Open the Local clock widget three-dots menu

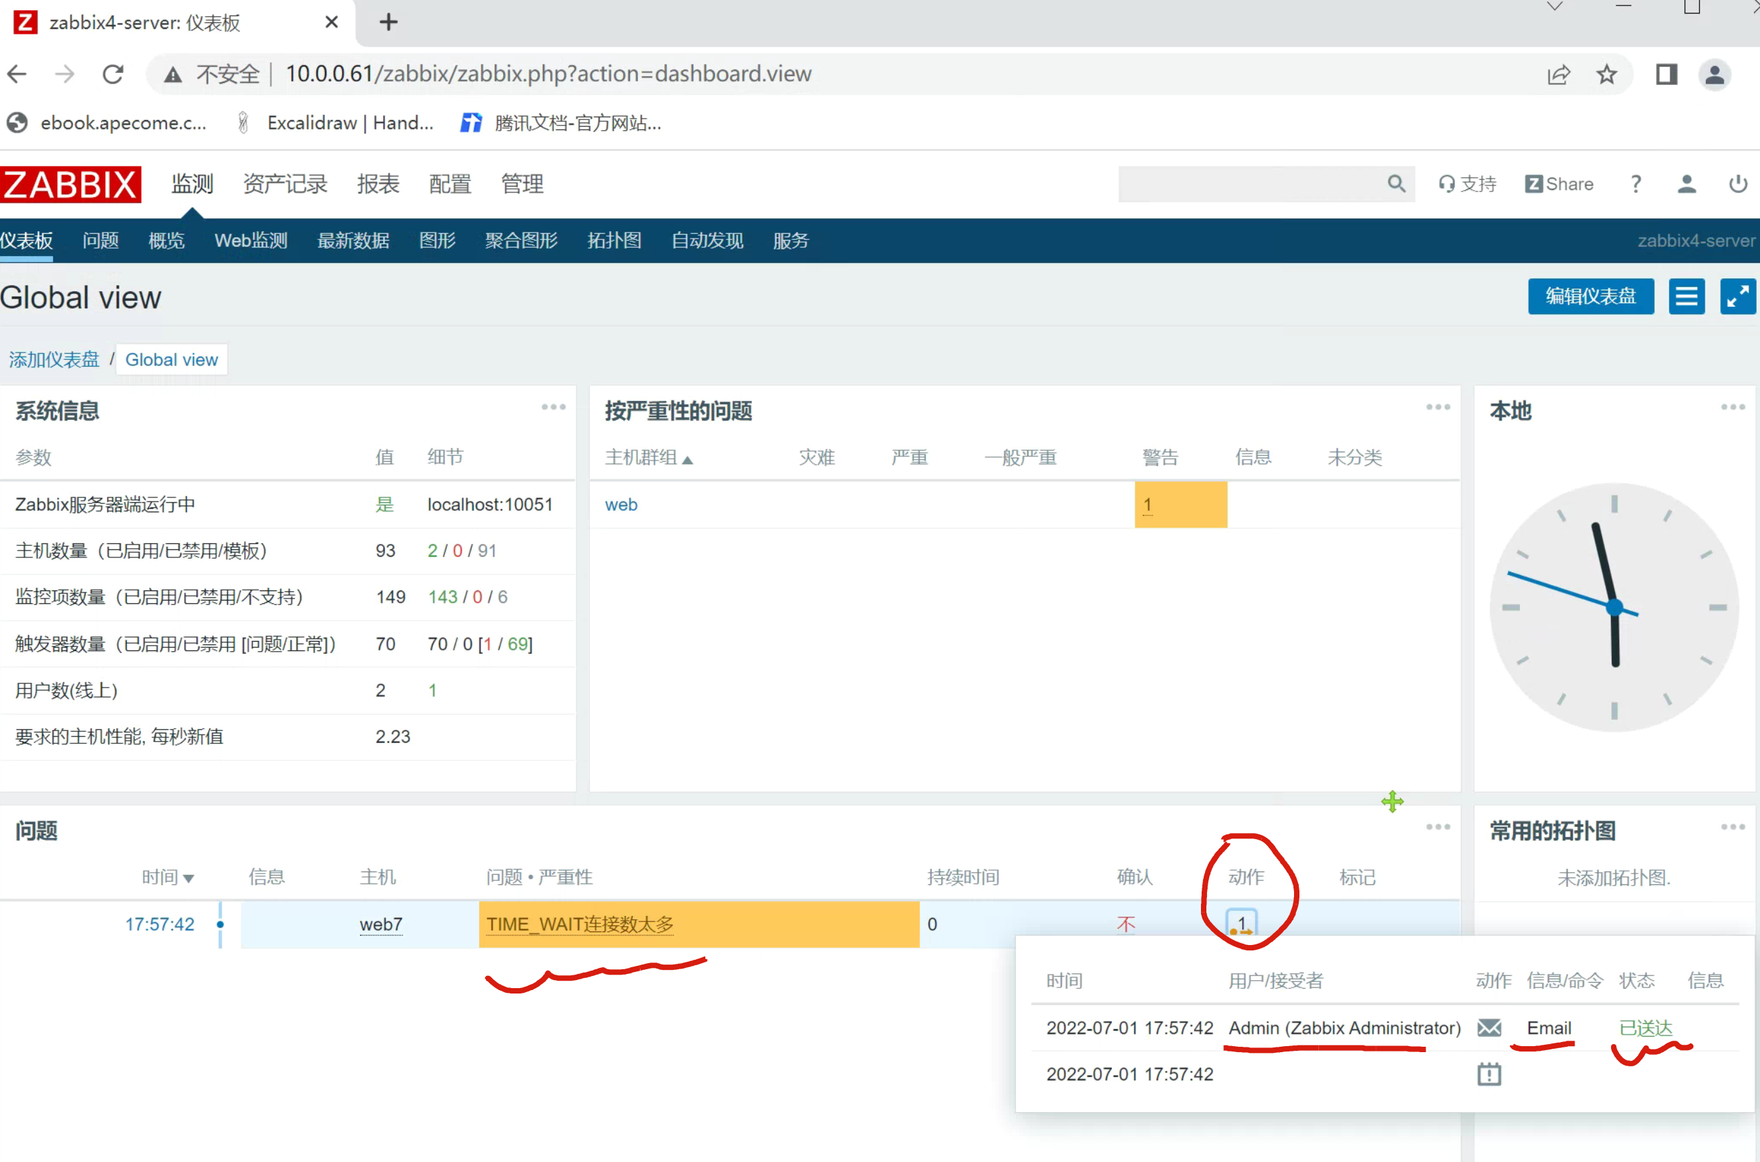(1732, 407)
